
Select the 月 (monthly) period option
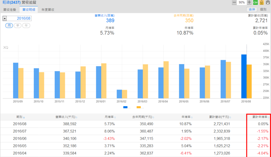coord(9,26)
